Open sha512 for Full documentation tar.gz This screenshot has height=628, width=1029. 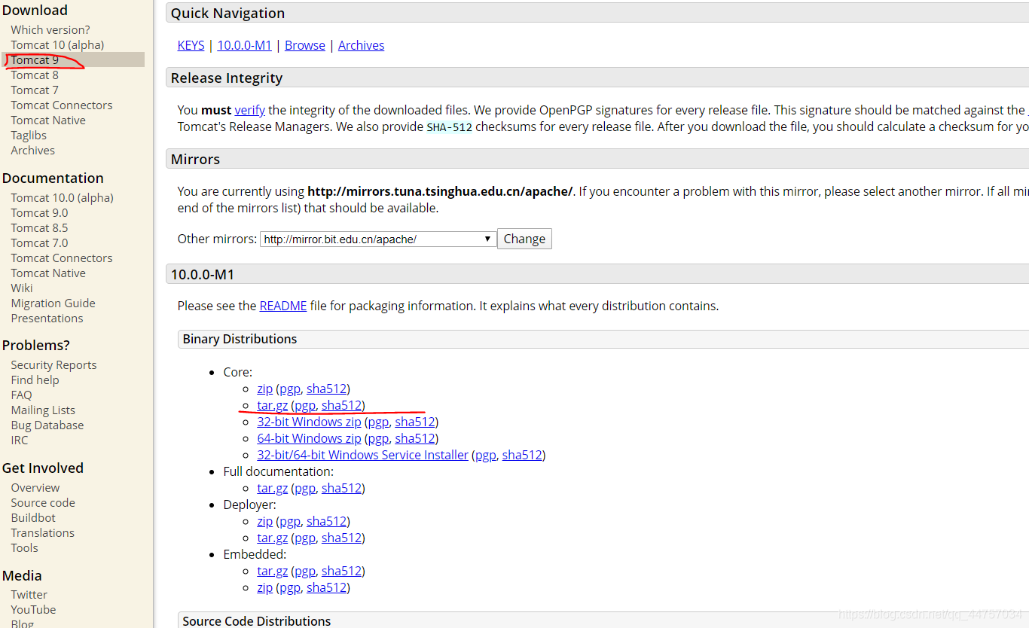(x=341, y=488)
